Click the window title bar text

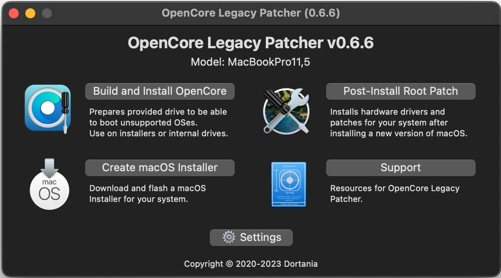[250, 13]
